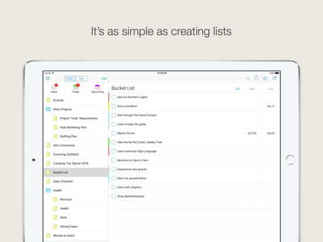Screen dimensions: 323x242
Task: Open the Work list under Health
Action: [x=76, y=217]
